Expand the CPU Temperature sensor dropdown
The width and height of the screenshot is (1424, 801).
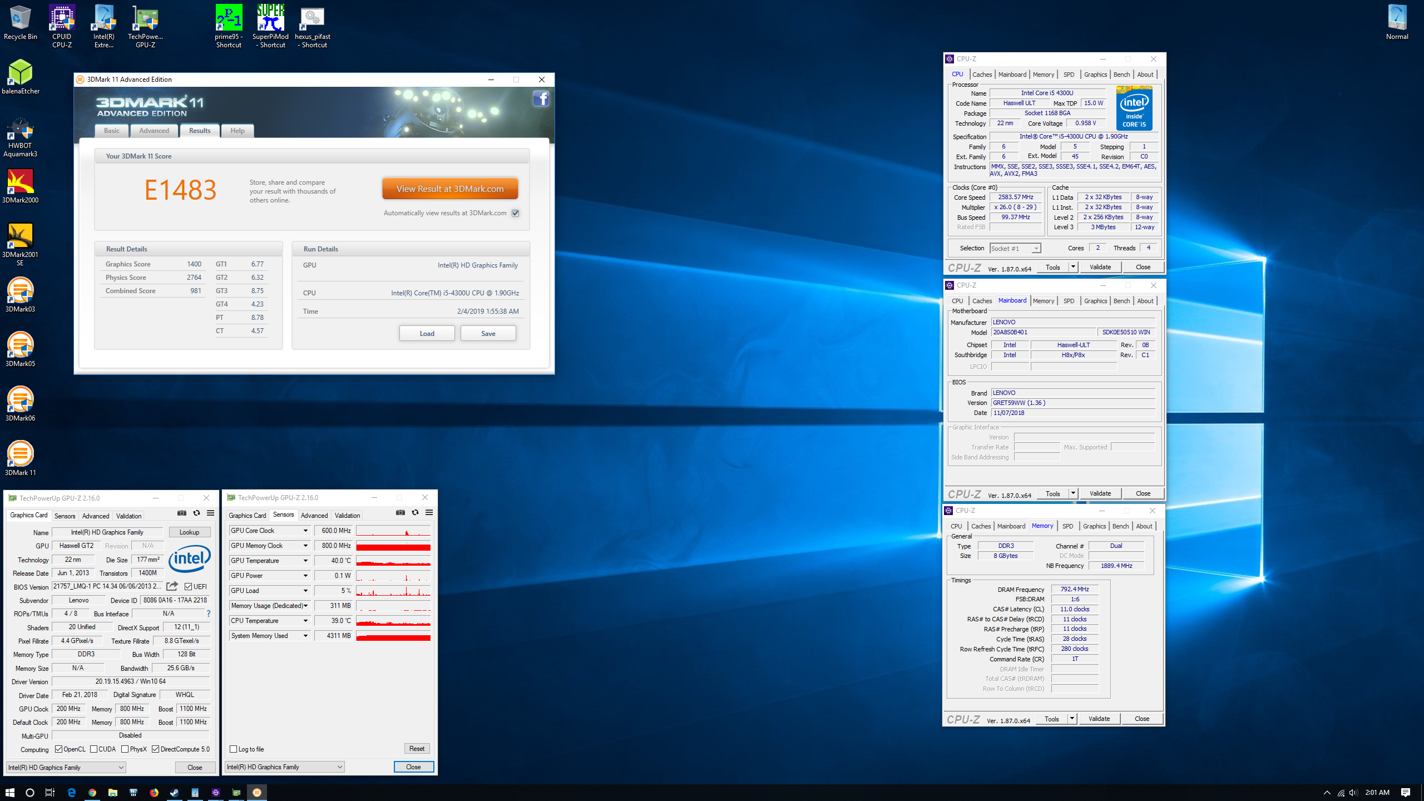305,621
